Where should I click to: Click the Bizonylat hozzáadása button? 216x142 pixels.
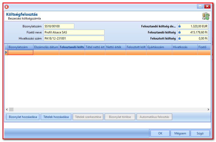(x=23, y=117)
